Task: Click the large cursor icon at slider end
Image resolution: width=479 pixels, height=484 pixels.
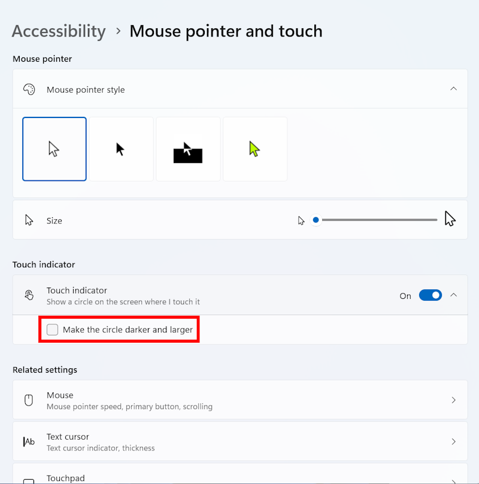Action: click(450, 219)
